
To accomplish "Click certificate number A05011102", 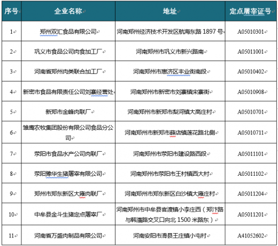I will pos(251,173).
